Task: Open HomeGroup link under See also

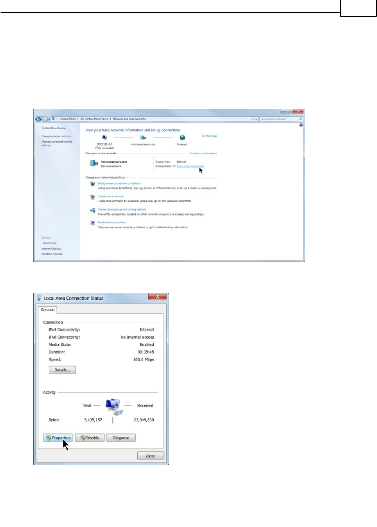Action: point(49,243)
